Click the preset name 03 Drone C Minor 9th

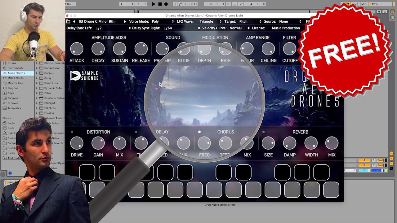click(x=97, y=21)
